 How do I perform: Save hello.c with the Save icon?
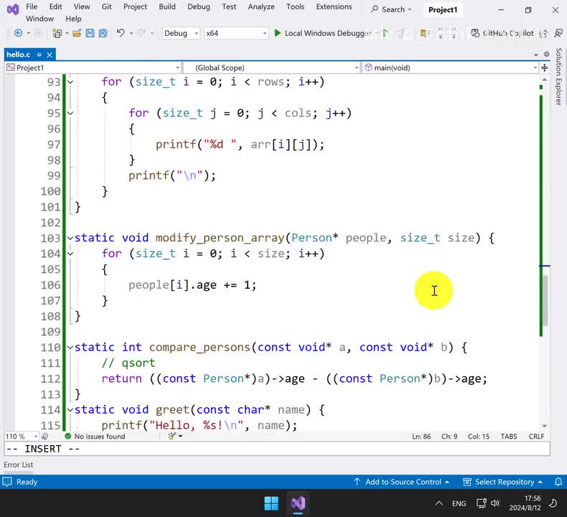click(90, 33)
